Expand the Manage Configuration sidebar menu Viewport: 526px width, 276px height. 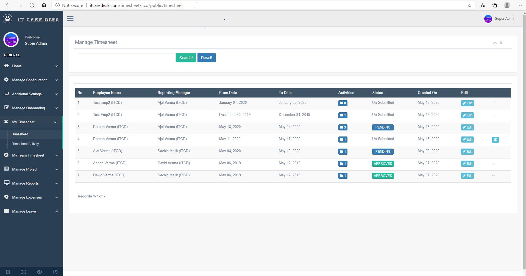(31, 80)
